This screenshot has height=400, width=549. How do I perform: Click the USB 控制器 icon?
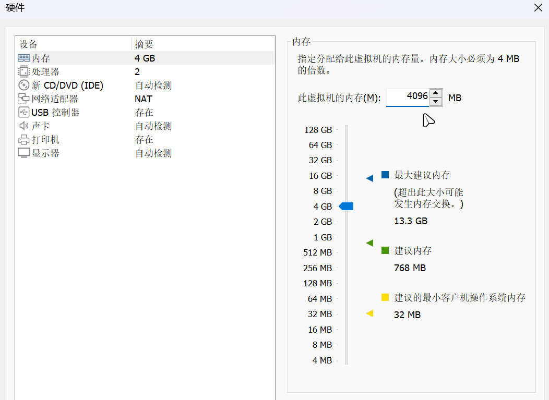click(24, 112)
